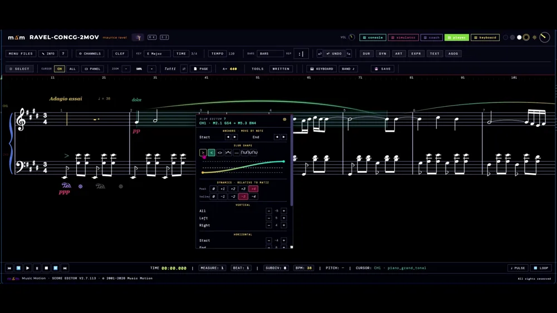Select the decrescendo '>' slur shape
This screenshot has height=313, width=557.
coord(203,152)
